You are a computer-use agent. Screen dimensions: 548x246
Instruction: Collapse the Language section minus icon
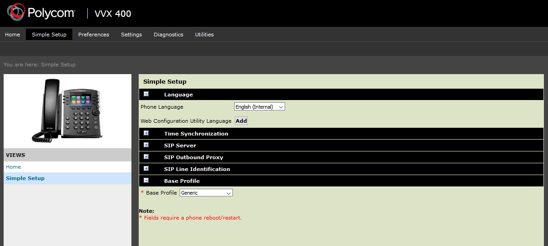(146, 94)
